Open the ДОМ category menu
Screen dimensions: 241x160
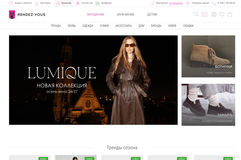[141, 26]
